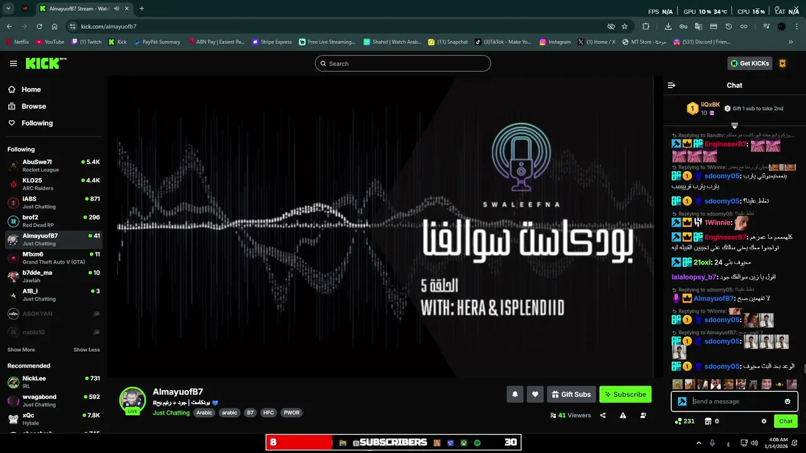Open the tab search dropdown
The height and width of the screenshot is (453, 806).
(8, 9)
